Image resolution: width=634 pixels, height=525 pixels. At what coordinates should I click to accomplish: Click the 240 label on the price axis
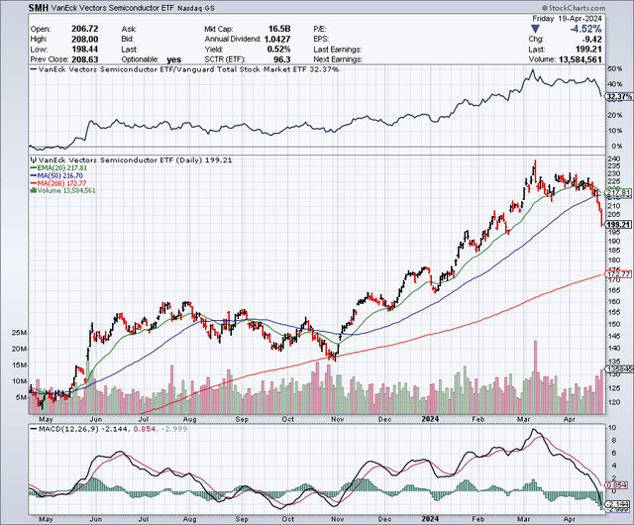(x=614, y=158)
